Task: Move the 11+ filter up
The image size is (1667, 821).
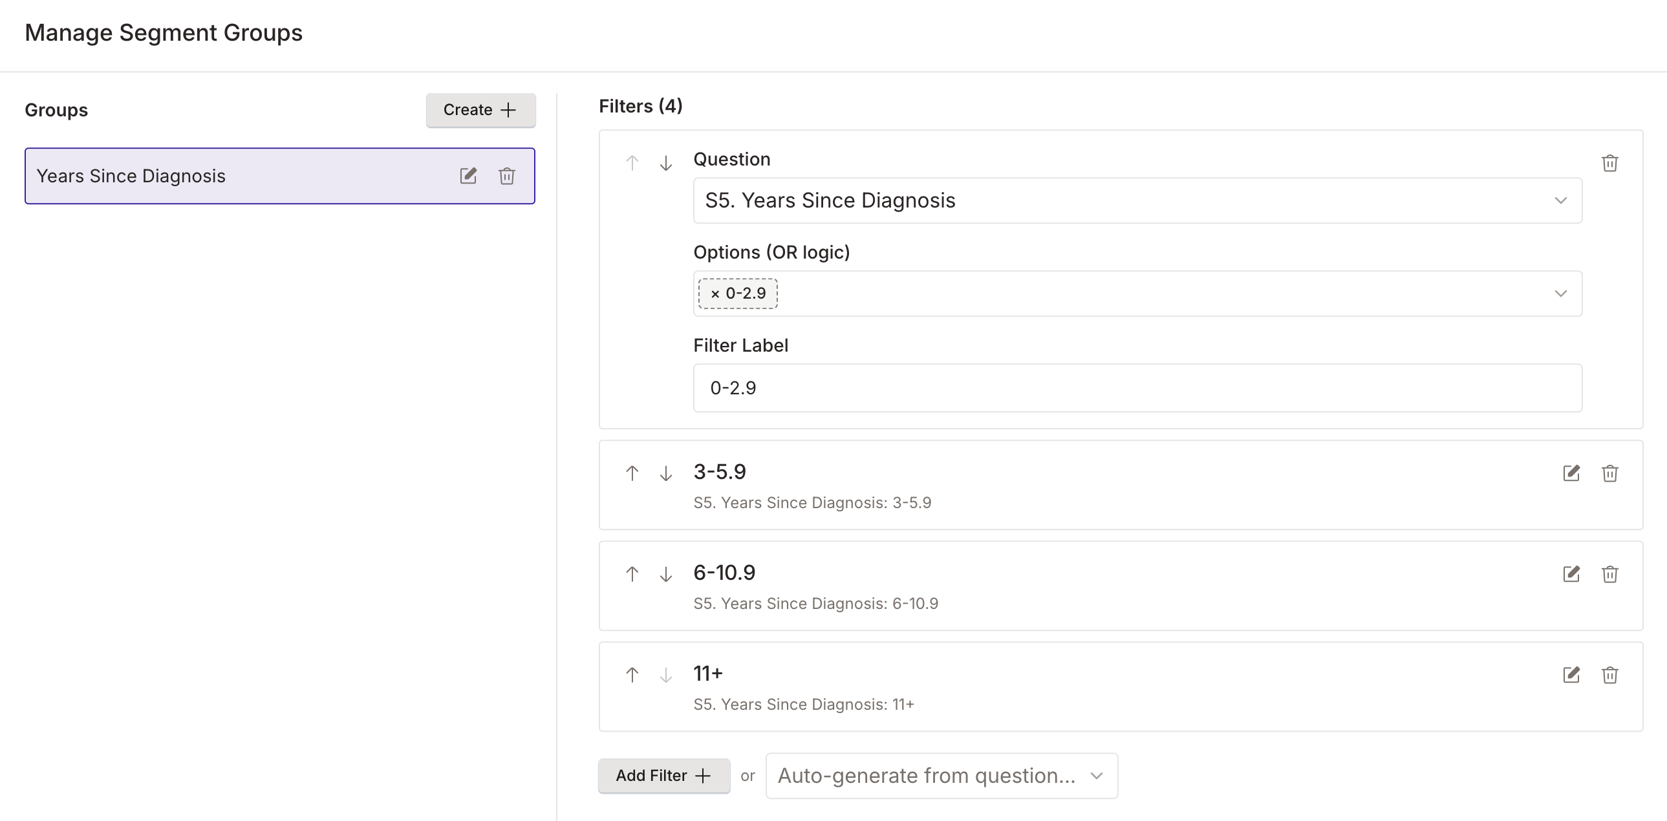Action: point(632,675)
